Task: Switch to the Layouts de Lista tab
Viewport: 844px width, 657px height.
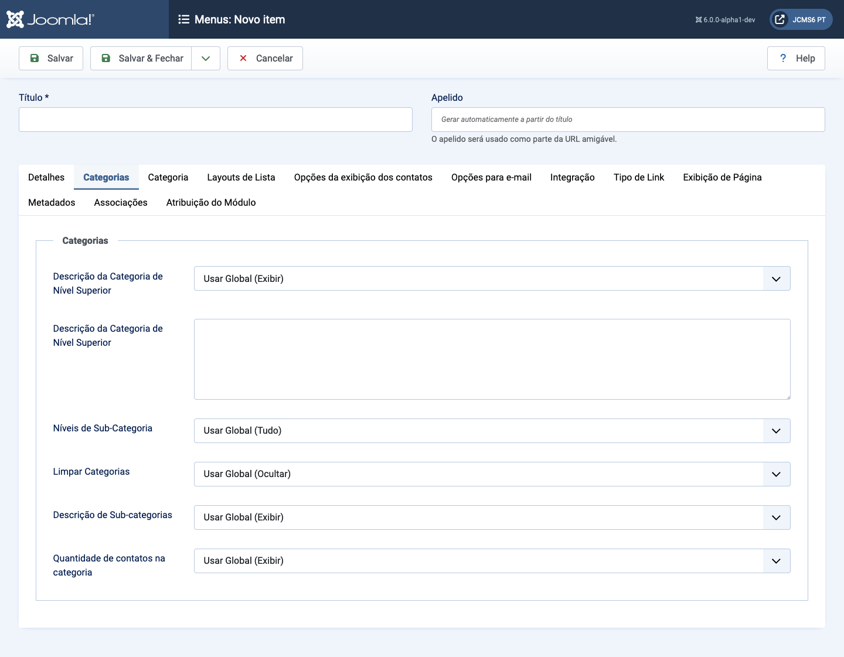Action: coord(241,177)
